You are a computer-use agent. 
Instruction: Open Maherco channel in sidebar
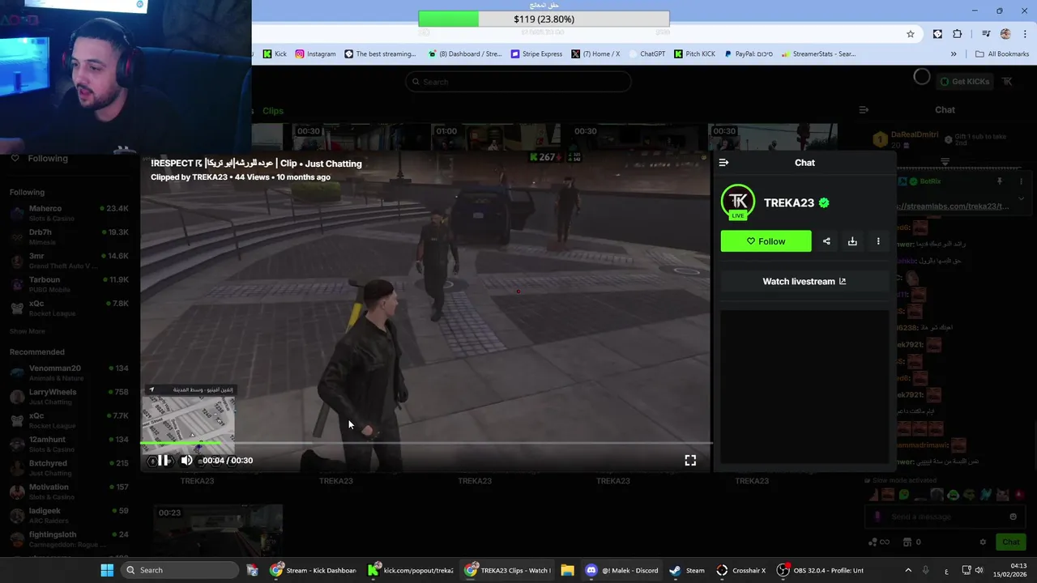69,213
